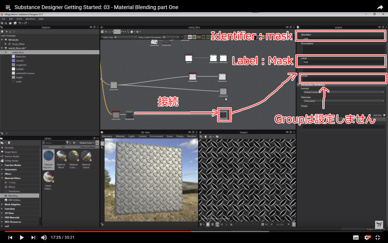Open the Tools menu
This screenshot has height=243, width=388.
tap(19, 19)
